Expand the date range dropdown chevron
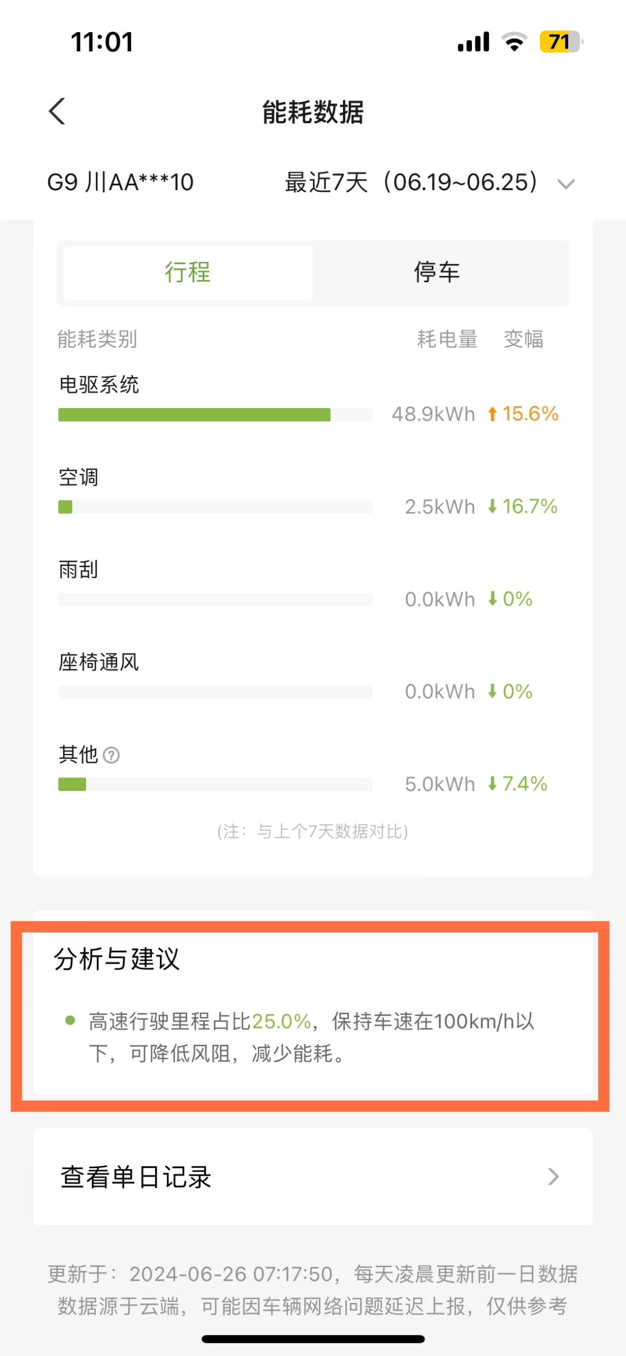This screenshot has height=1356, width=626. click(566, 184)
